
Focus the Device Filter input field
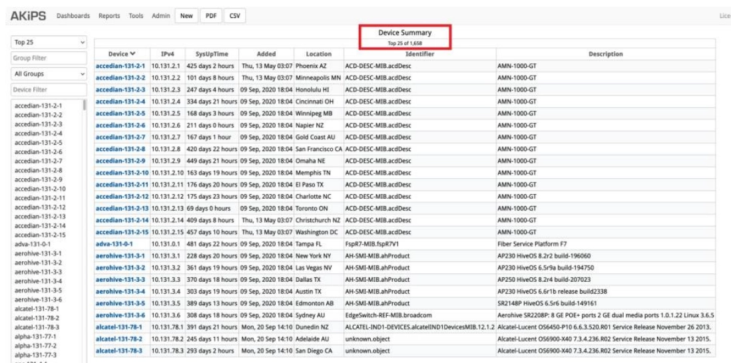(x=49, y=89)
